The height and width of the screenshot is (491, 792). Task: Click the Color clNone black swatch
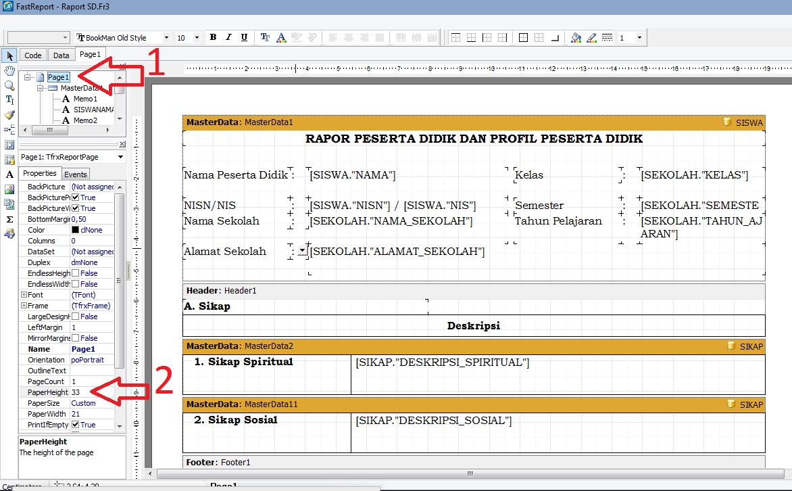tap(76, 230)
